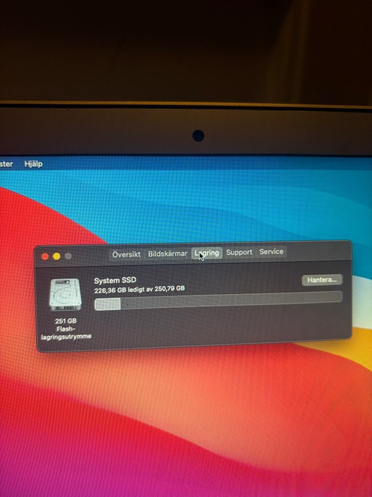372x497 pixels.
Task: Click the free space portion of storage bar
Action: pos(231,299)
